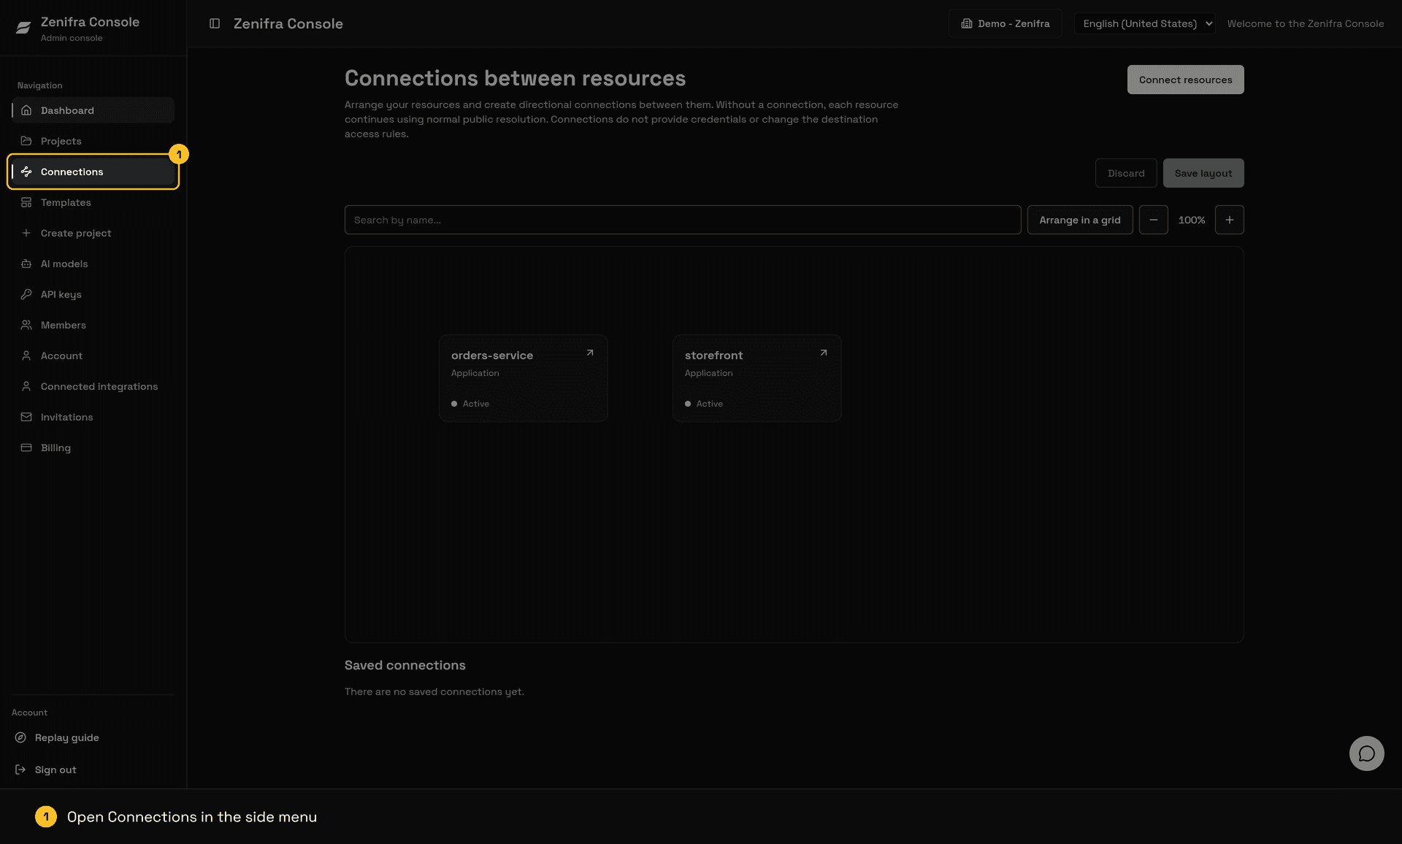The height and width of the screenshot is (844, 1402).
Task: Open Connected integrations in navigation
Action: [x=93, y=386]
